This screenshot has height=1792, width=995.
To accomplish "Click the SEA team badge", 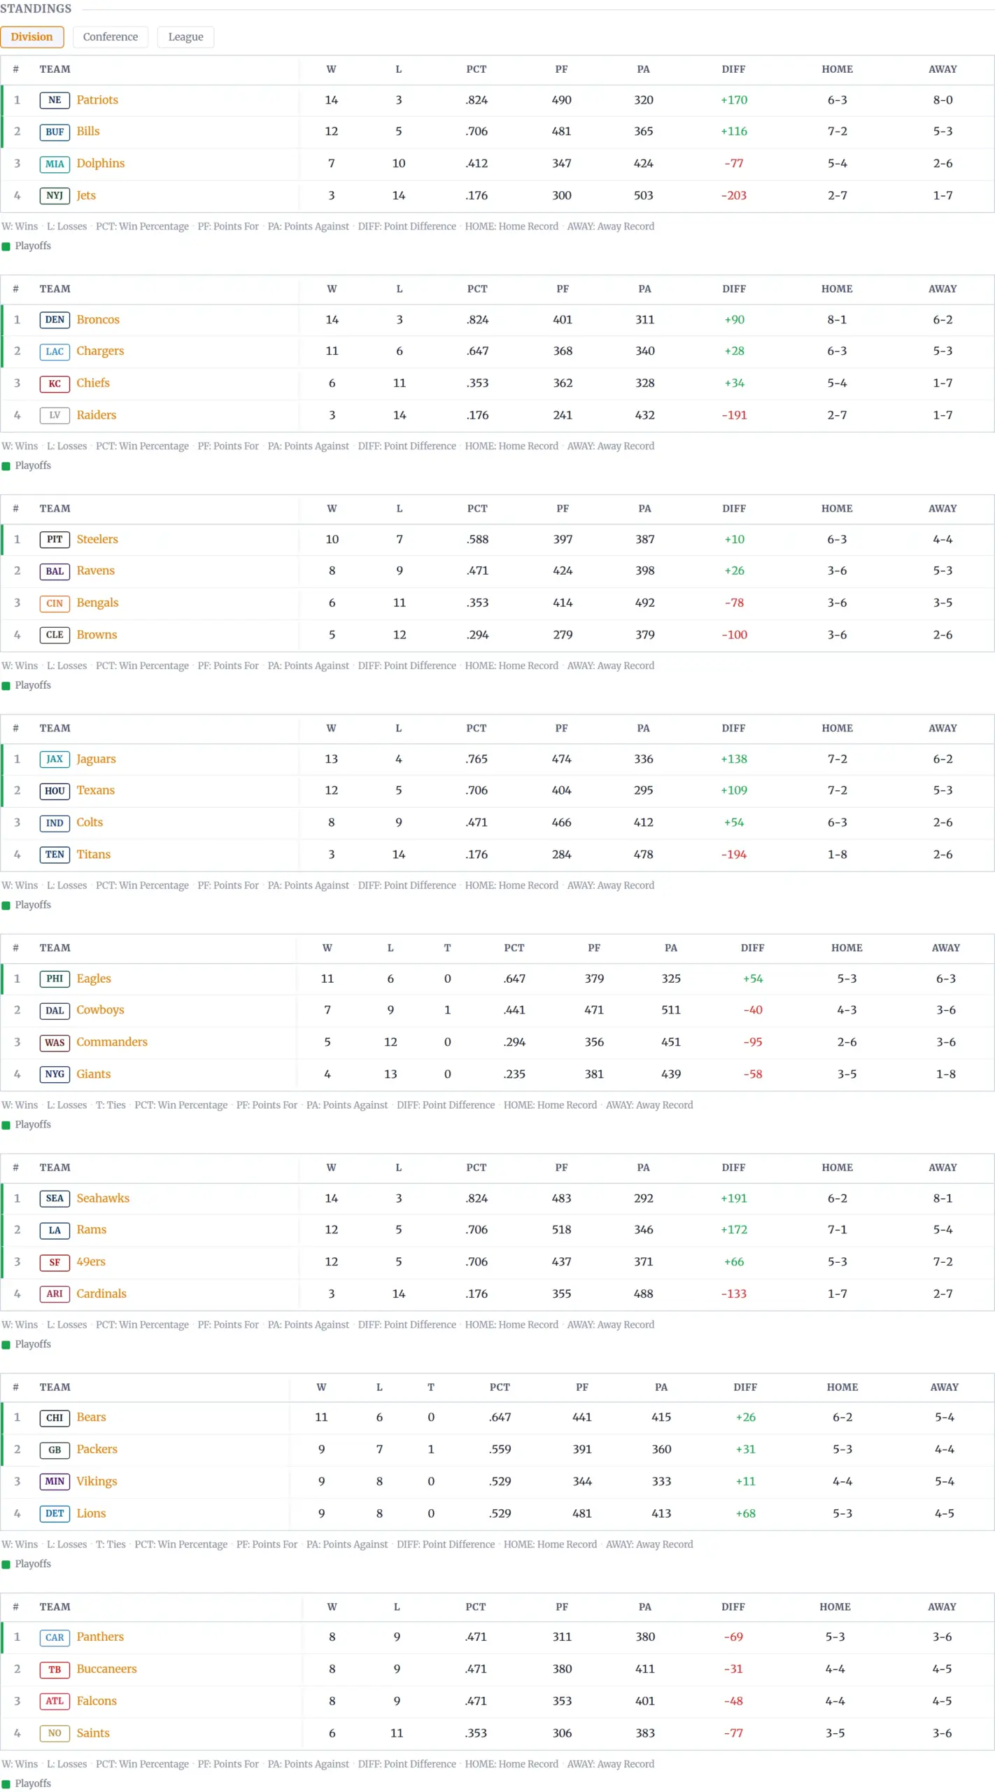I will tap(55, 1198).
